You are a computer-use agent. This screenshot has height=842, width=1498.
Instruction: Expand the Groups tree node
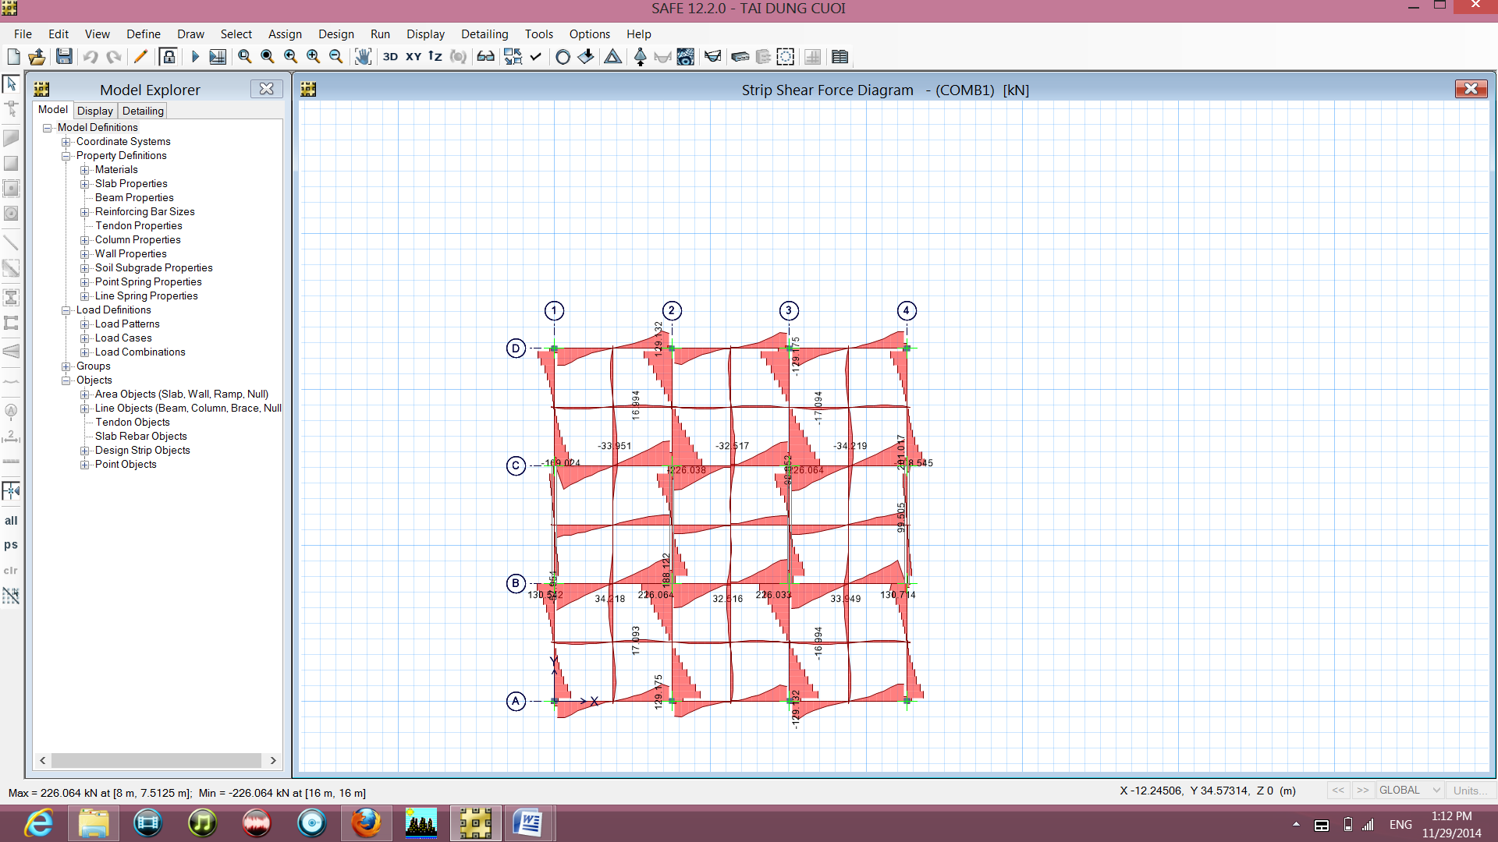pyautogui.click(x=66, y=366)
